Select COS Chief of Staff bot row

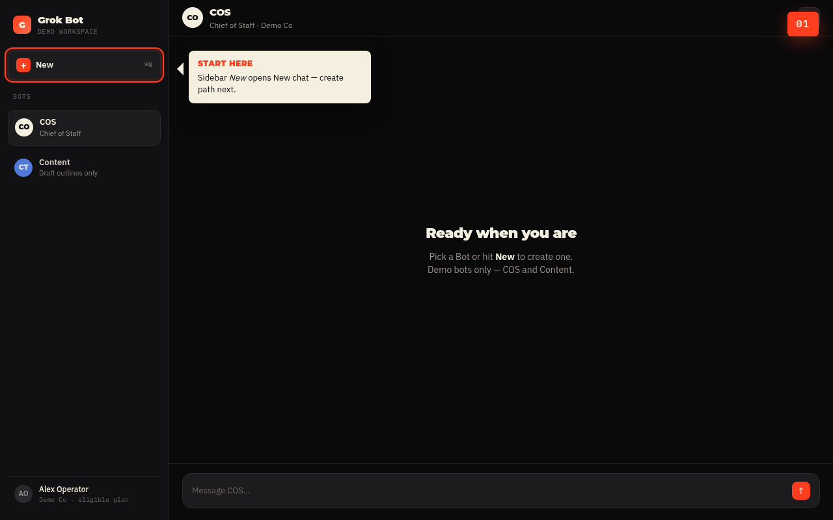(84, 127)
